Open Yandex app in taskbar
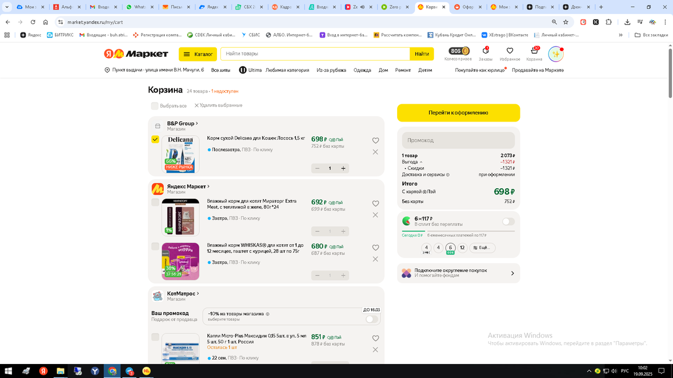The width and height of the screenshot is (673, 378). [43, 371]
